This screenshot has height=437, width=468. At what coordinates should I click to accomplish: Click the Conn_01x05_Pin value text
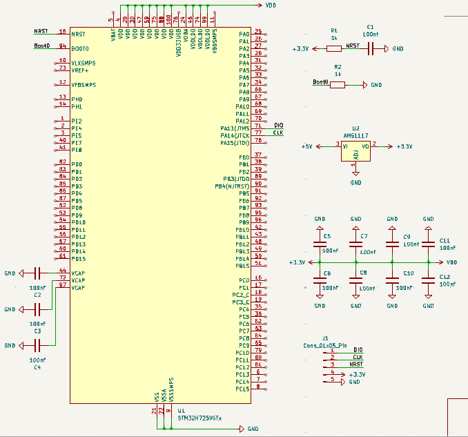click(325, 346)
